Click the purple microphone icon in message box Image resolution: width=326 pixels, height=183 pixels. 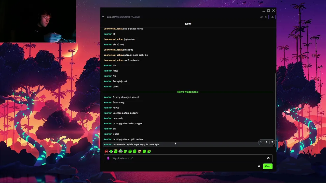(108, 158)
